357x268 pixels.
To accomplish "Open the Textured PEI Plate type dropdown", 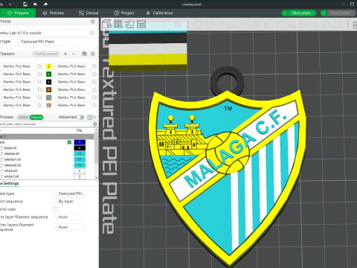I will coord(56,42).
